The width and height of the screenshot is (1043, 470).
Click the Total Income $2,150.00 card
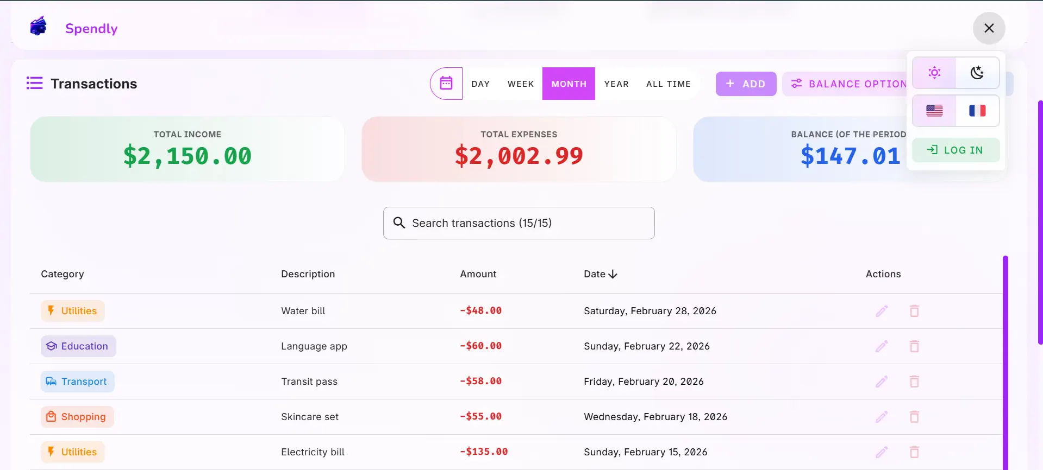188,149
